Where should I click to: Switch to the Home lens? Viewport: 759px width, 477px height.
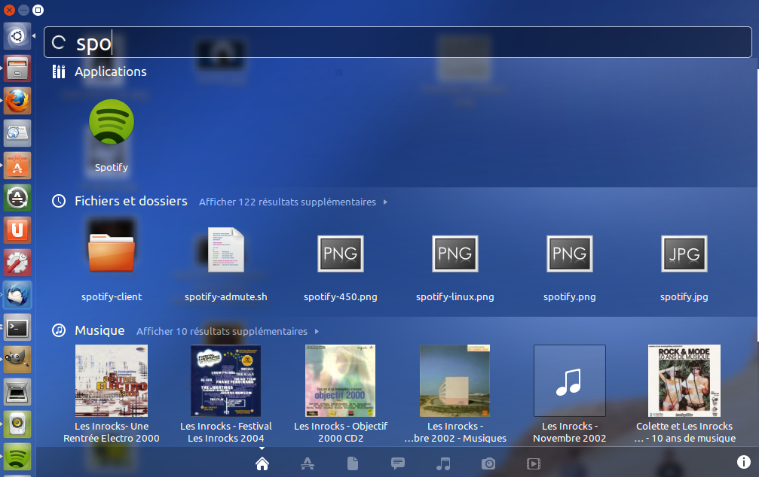(262, 464)
